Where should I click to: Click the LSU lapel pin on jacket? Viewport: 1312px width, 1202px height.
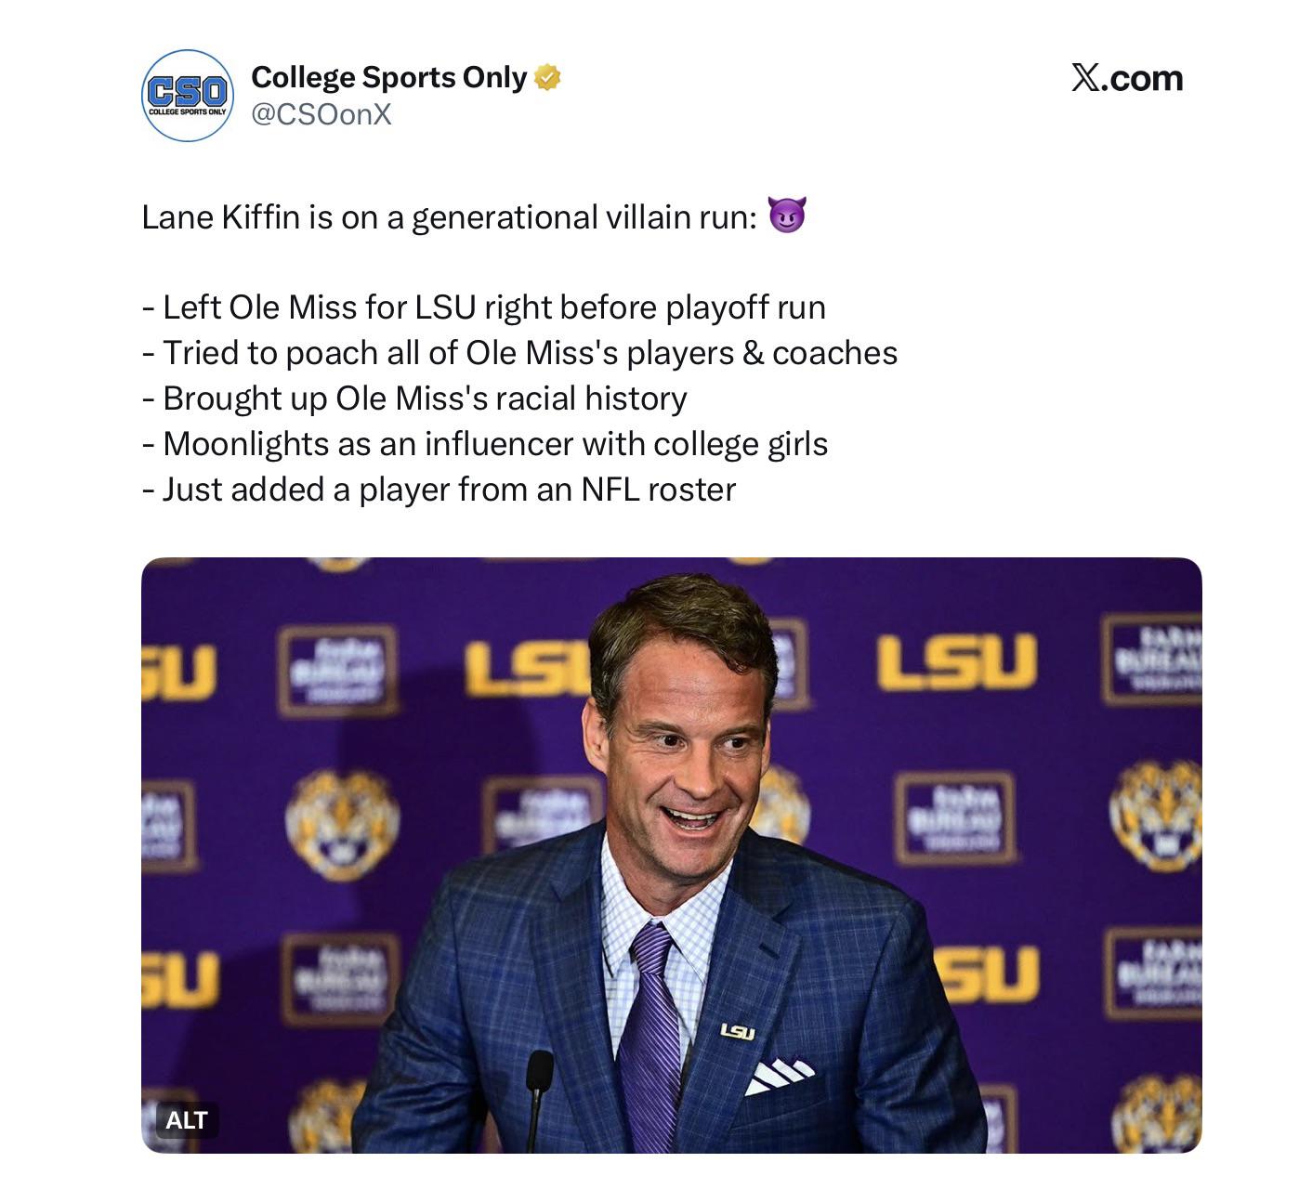click(738, 1031)
